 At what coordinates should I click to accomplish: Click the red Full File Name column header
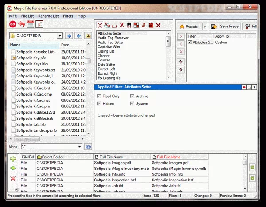point(180,157)
